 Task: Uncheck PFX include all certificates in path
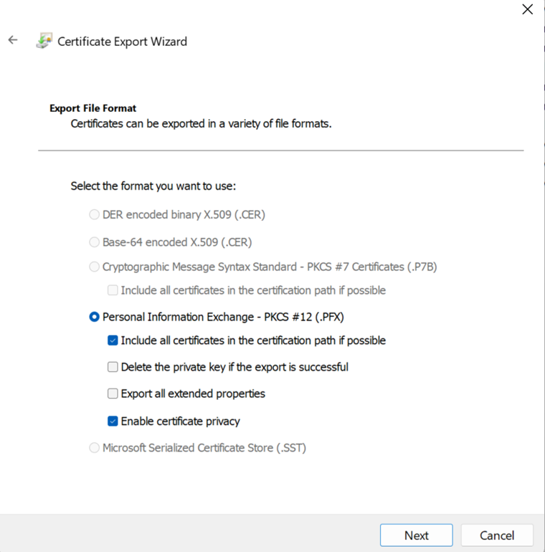(x=113, y=341)
